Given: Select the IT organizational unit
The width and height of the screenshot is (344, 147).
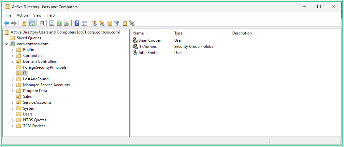Looking at the screenshot, I should (x=25, y=73).
